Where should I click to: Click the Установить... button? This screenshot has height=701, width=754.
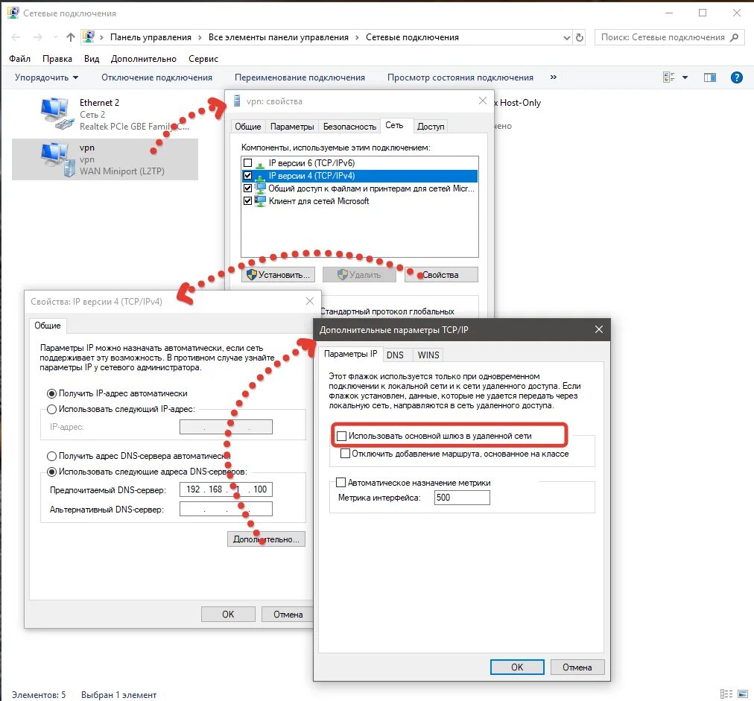coord(279,275)
